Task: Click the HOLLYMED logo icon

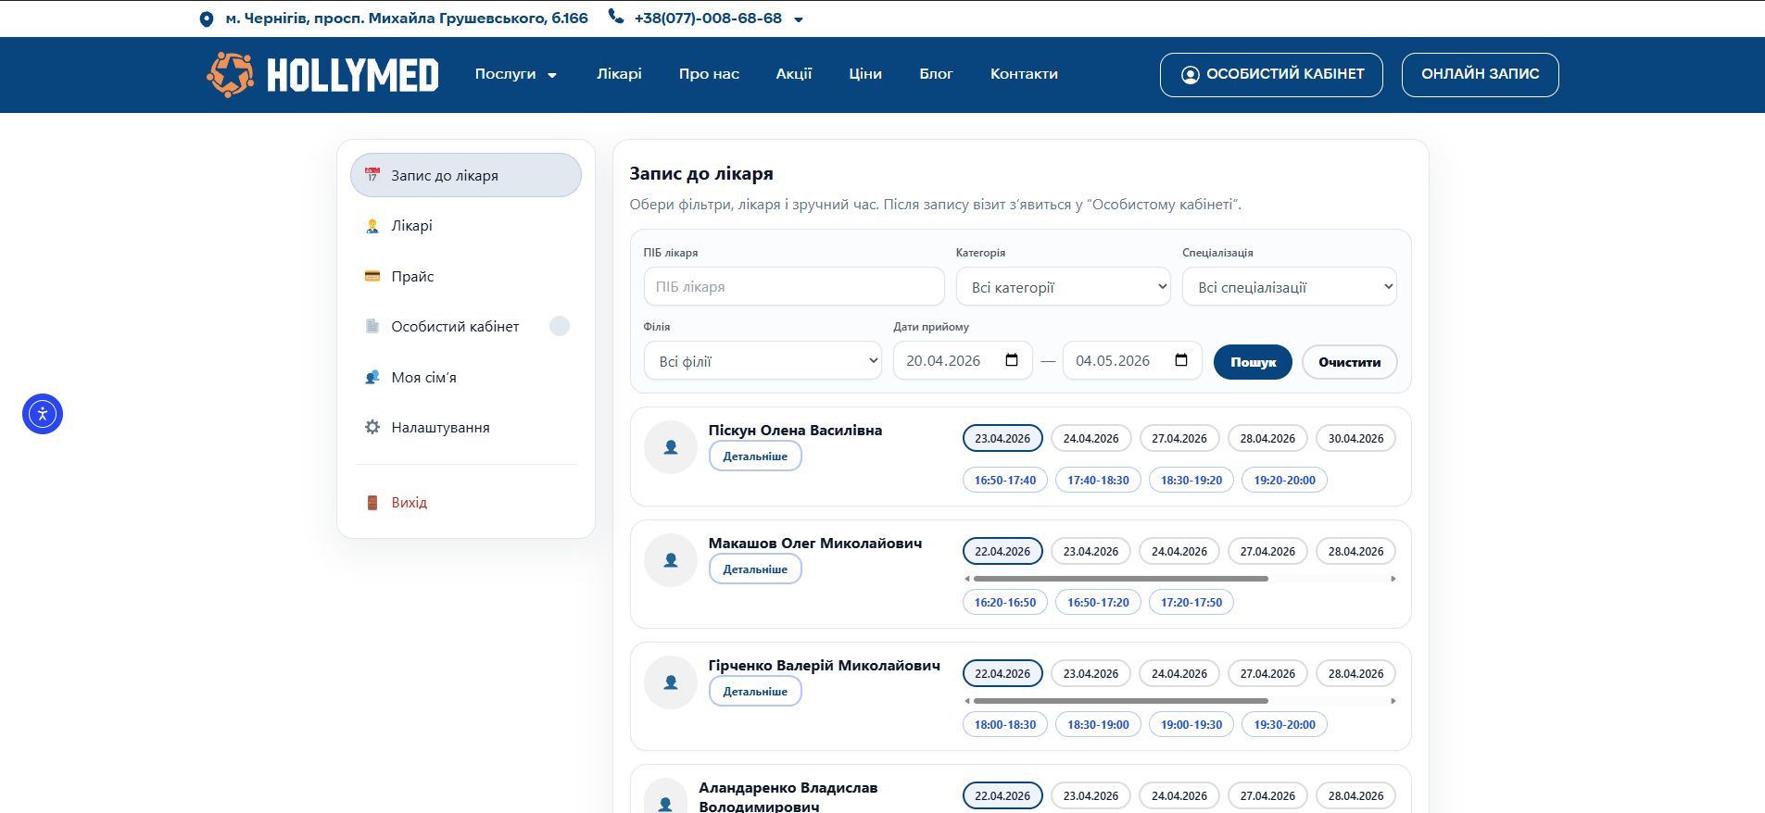Action: pyautogui.click(x=230, y=74)
